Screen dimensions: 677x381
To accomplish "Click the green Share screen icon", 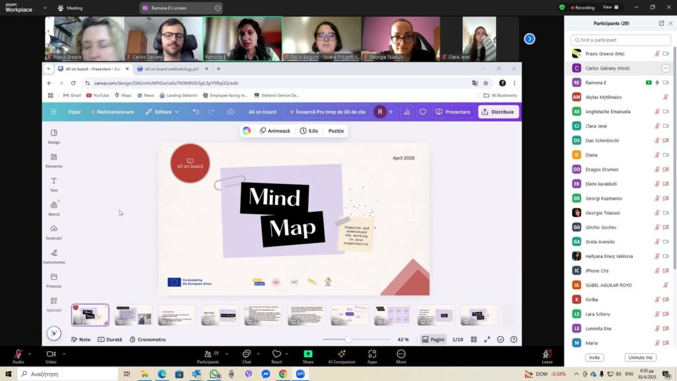I will click(x=308, y=355).
